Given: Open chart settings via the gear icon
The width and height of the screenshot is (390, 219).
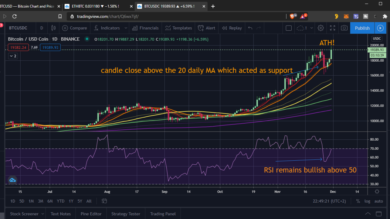Looking at the screenshot, I should [320, 28].
